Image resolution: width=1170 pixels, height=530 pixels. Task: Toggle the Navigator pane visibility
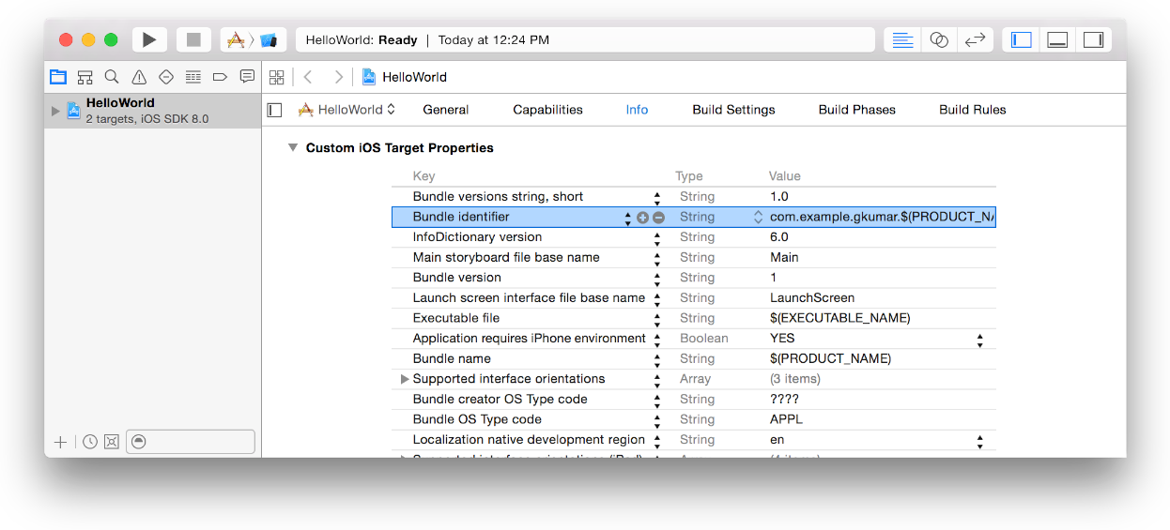1022,39
